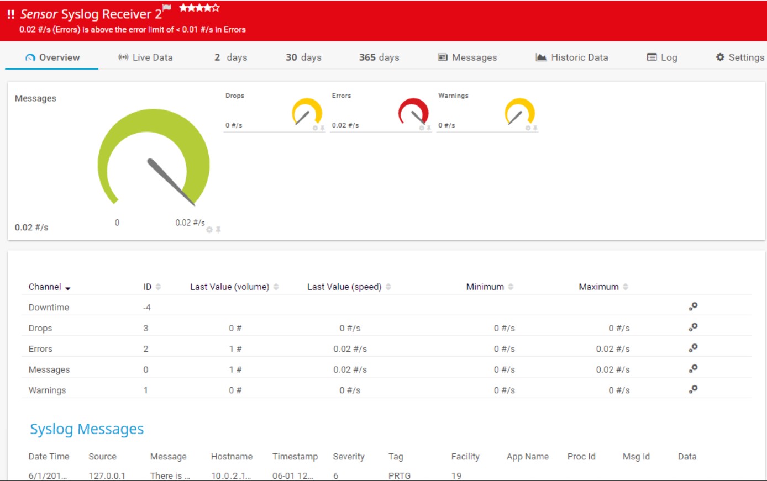The height and width of the screenshot is (481, 767).
Task: Switch to the Live Data tab
Action: [x=146, y=57]
